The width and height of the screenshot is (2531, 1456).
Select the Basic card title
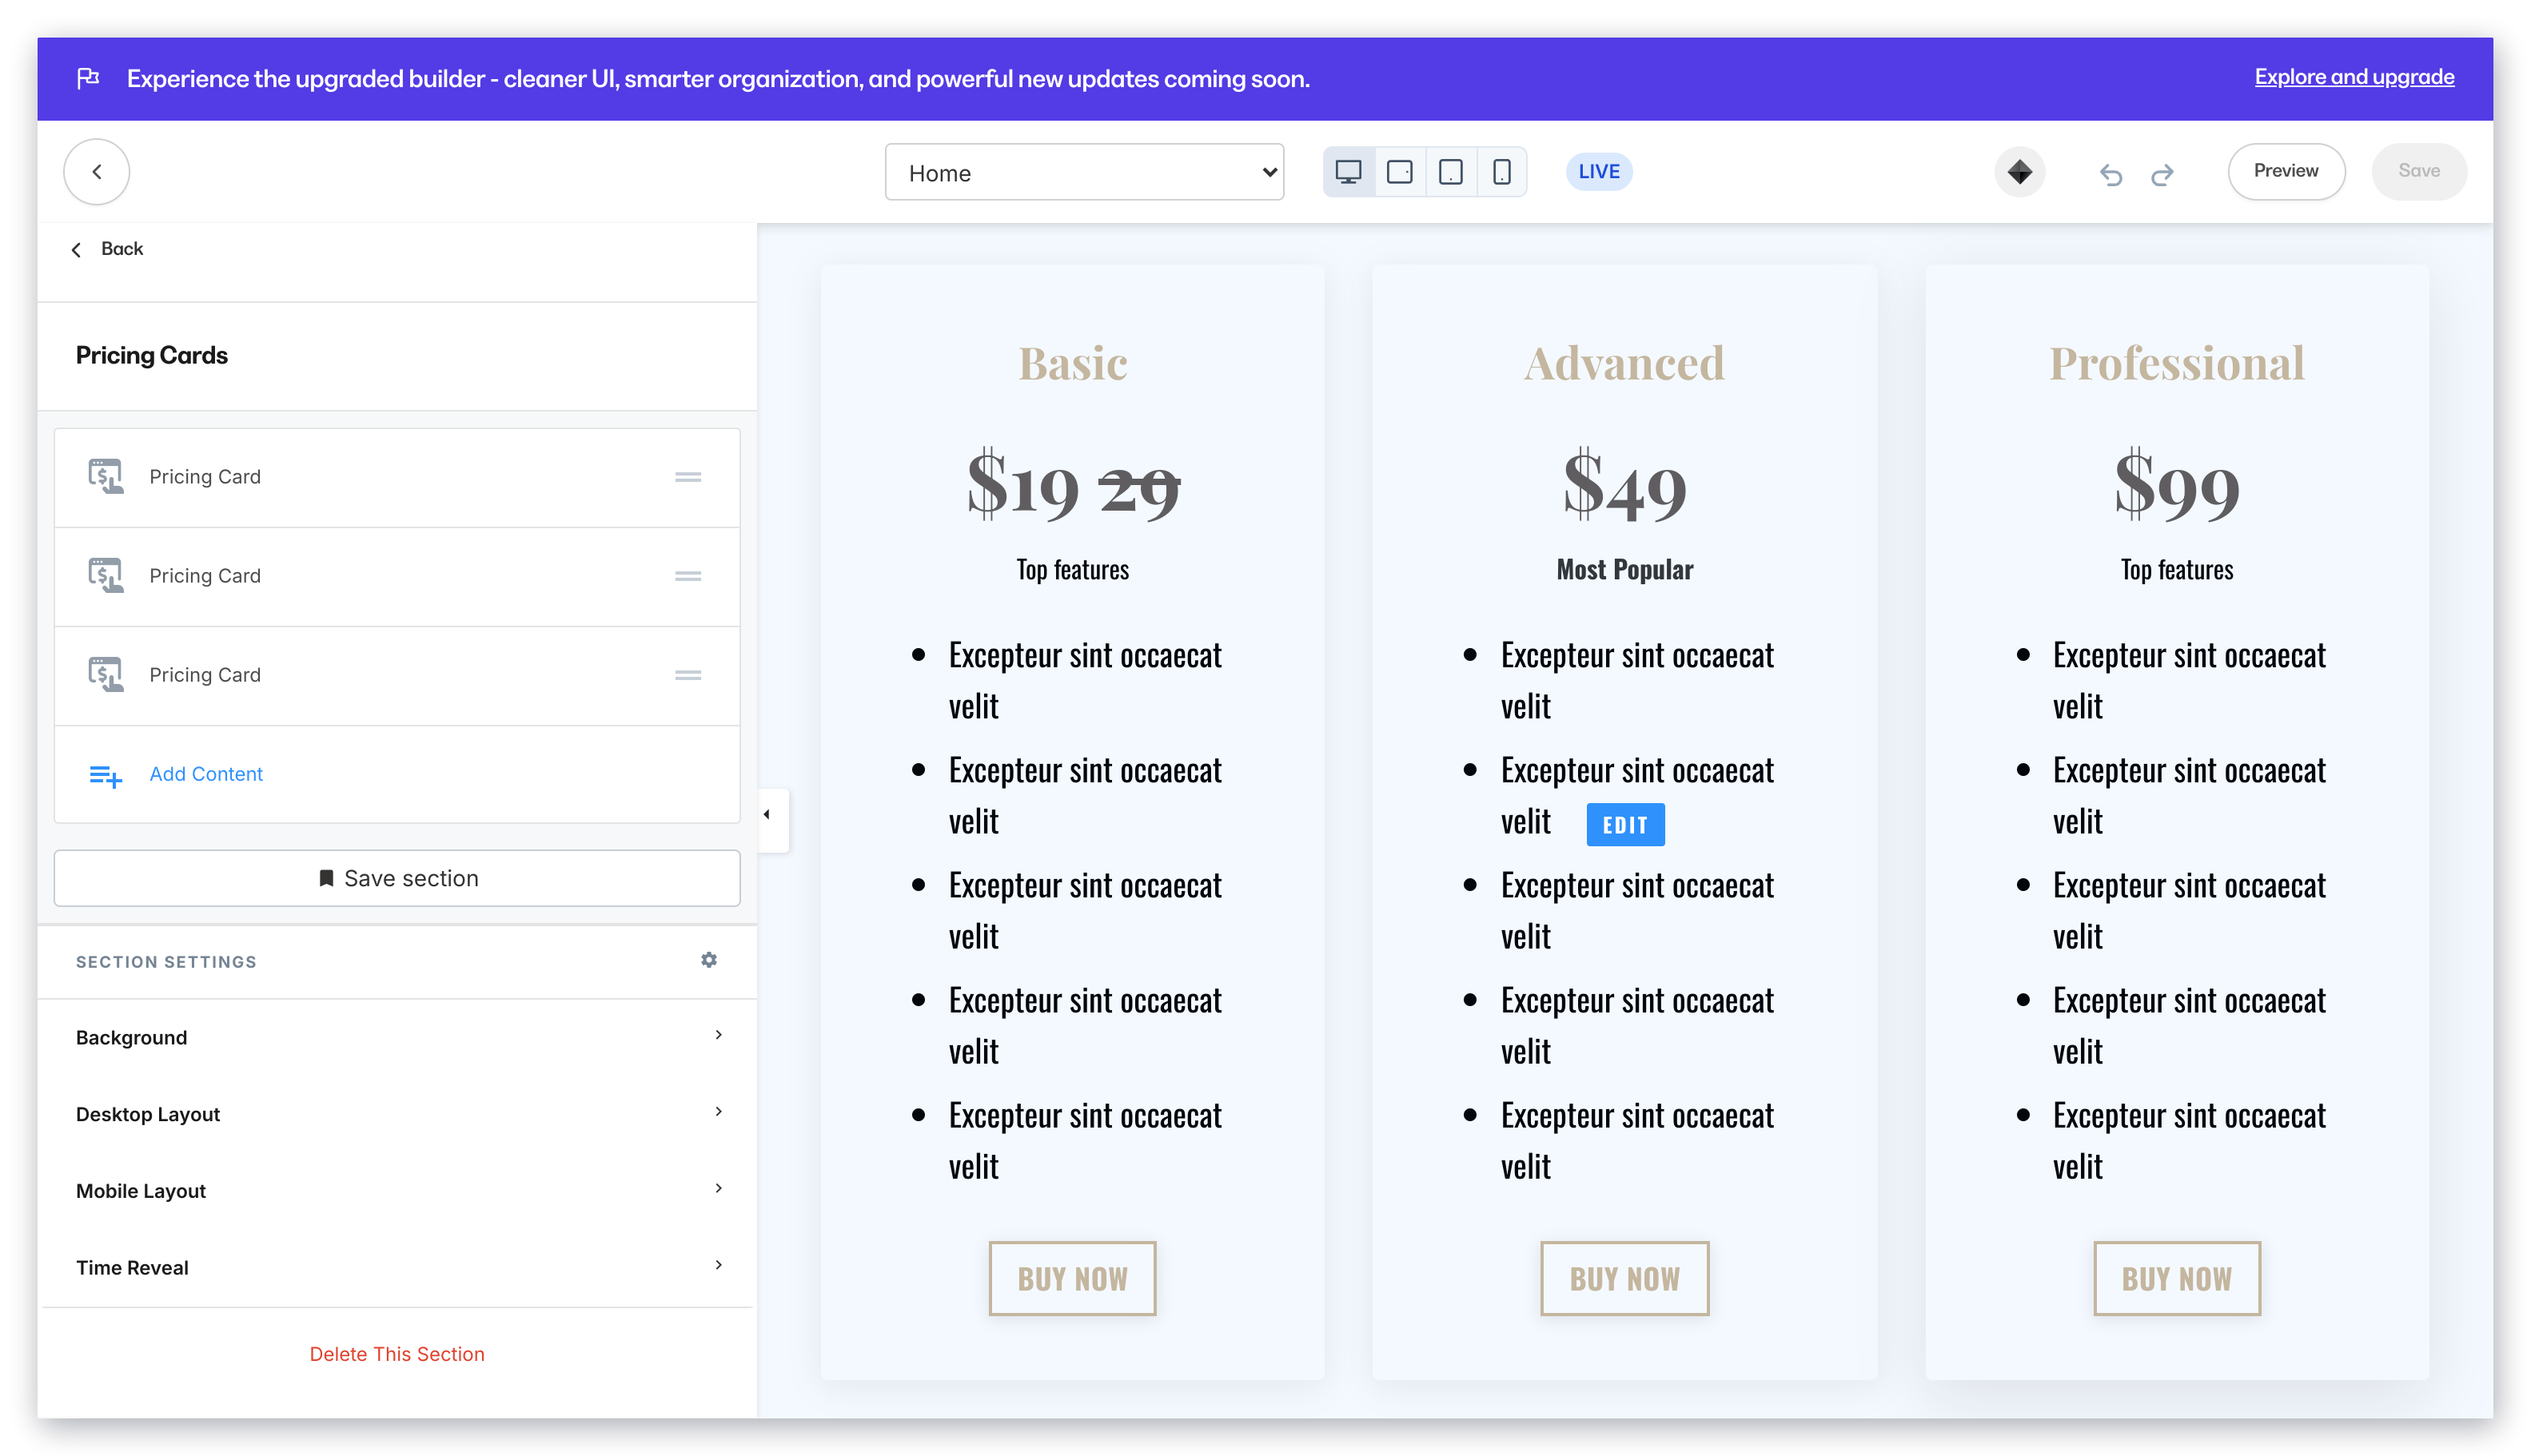coord(1072,363)
